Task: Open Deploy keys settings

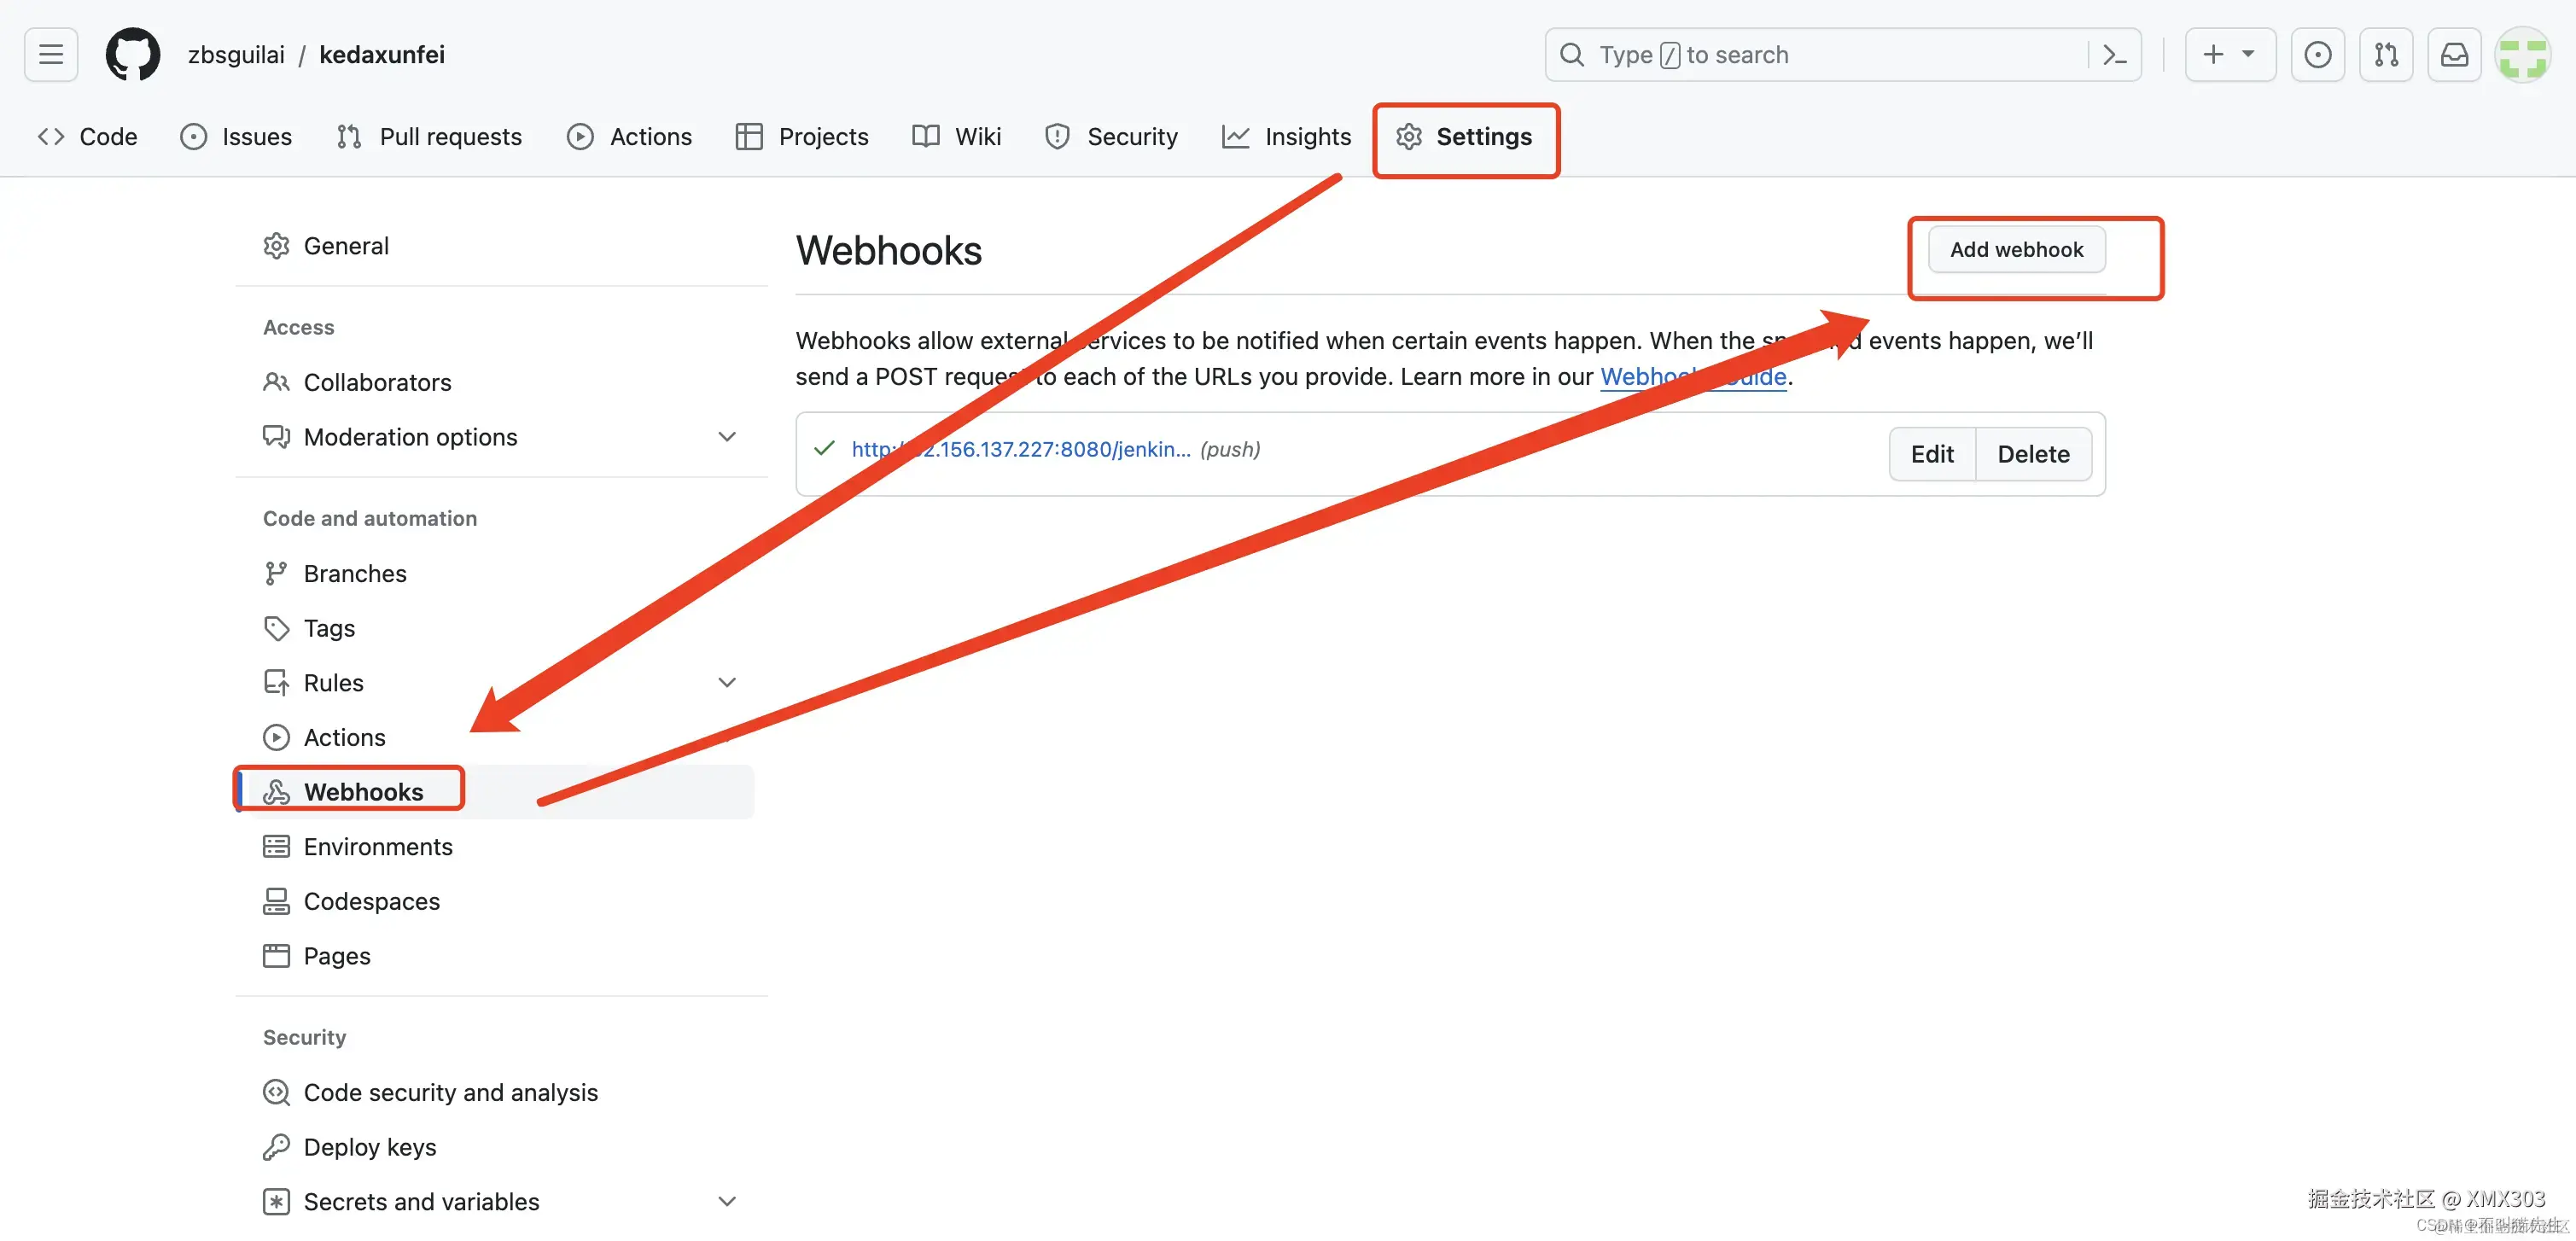Action: [x=369, y=1146]
